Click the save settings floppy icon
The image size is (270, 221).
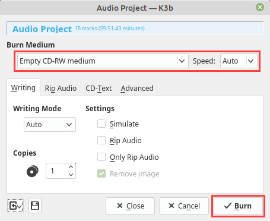[35, 206]
